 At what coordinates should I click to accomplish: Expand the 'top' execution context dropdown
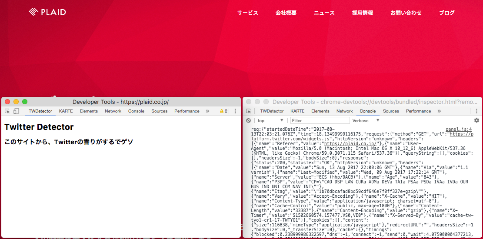(270, 120)
